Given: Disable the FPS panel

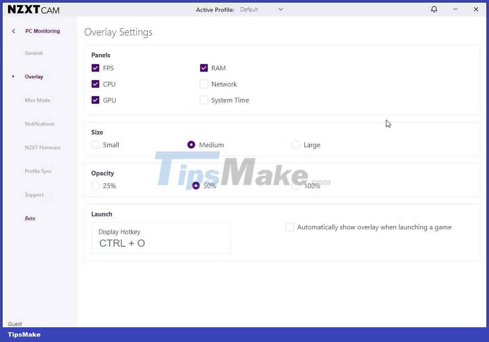Looking at the screenshot, I should [95, 68].
